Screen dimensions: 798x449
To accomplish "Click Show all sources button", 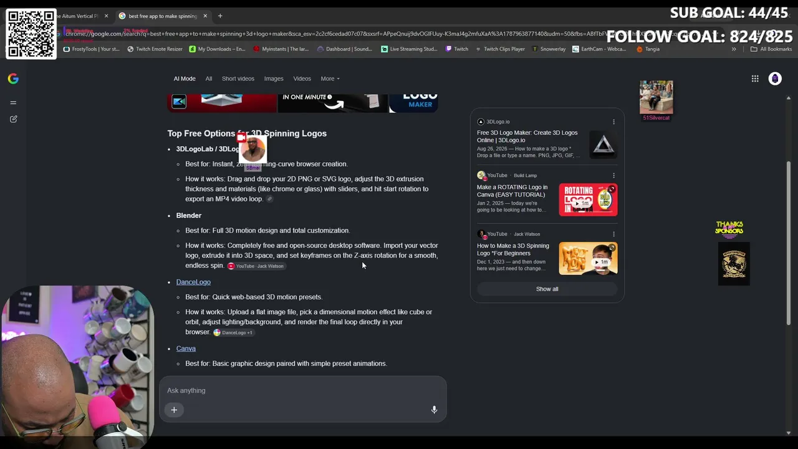I will click(x=547, y=289).
